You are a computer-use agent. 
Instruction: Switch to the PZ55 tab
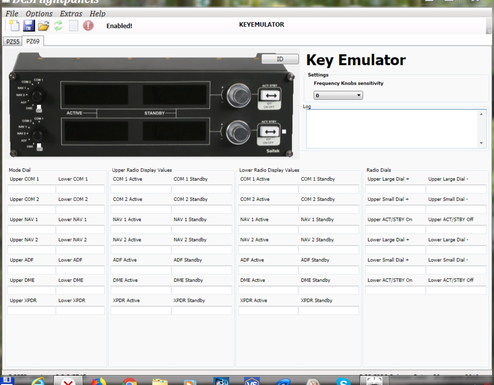click(x=13, y=42)
